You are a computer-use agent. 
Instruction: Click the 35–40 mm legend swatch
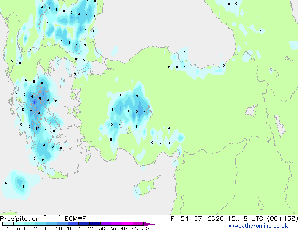[x=116, y=224]
